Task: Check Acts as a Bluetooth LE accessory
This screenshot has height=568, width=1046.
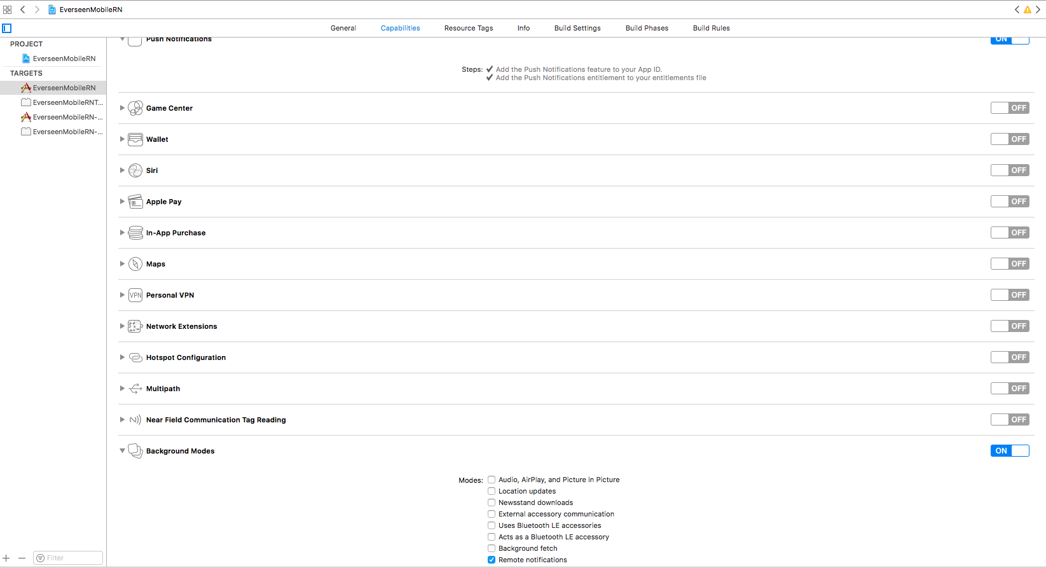Action: (492, 537)
